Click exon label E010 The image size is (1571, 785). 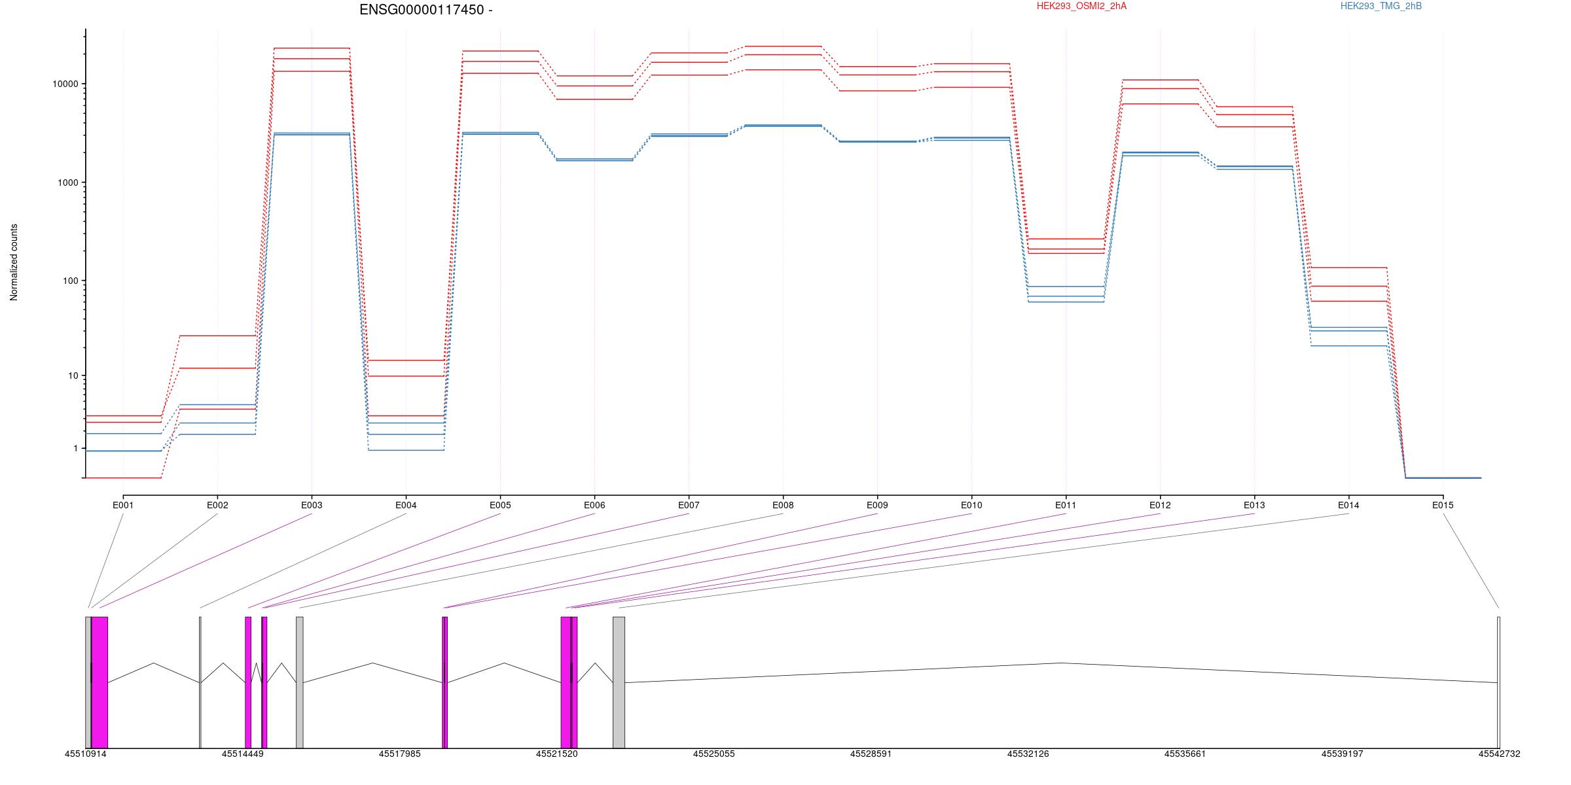[x=971, y=505]
